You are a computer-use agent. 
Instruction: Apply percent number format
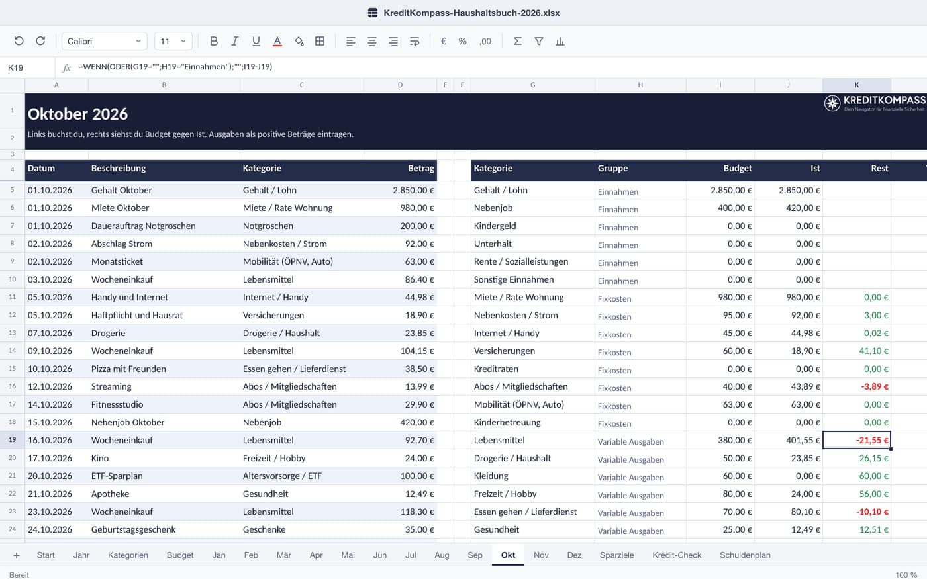[x=463, y=41]
